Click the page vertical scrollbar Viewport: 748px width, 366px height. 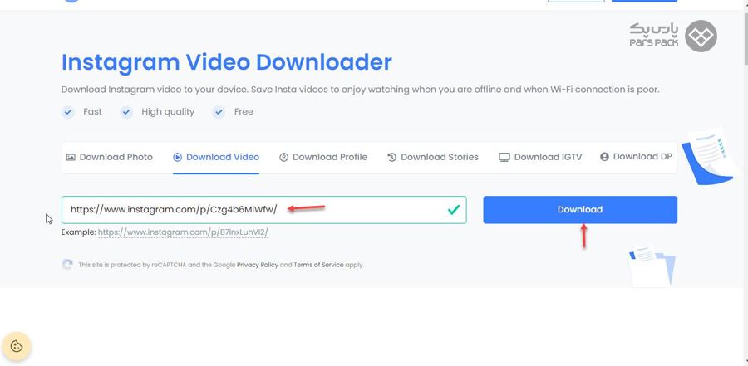pos(746,38)
